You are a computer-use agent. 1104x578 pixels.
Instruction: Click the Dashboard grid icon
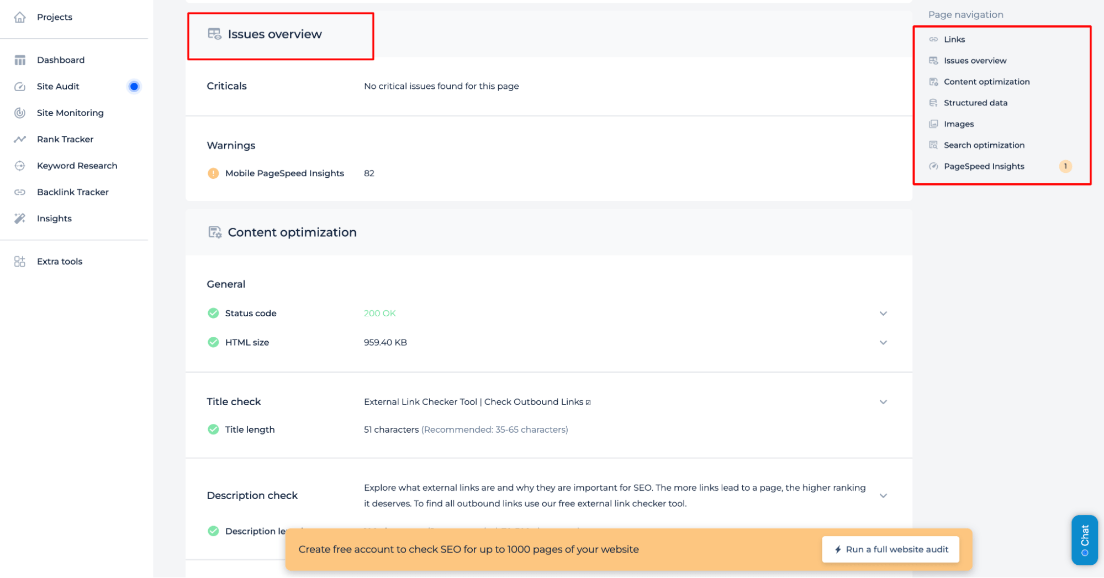coord(20,60)
